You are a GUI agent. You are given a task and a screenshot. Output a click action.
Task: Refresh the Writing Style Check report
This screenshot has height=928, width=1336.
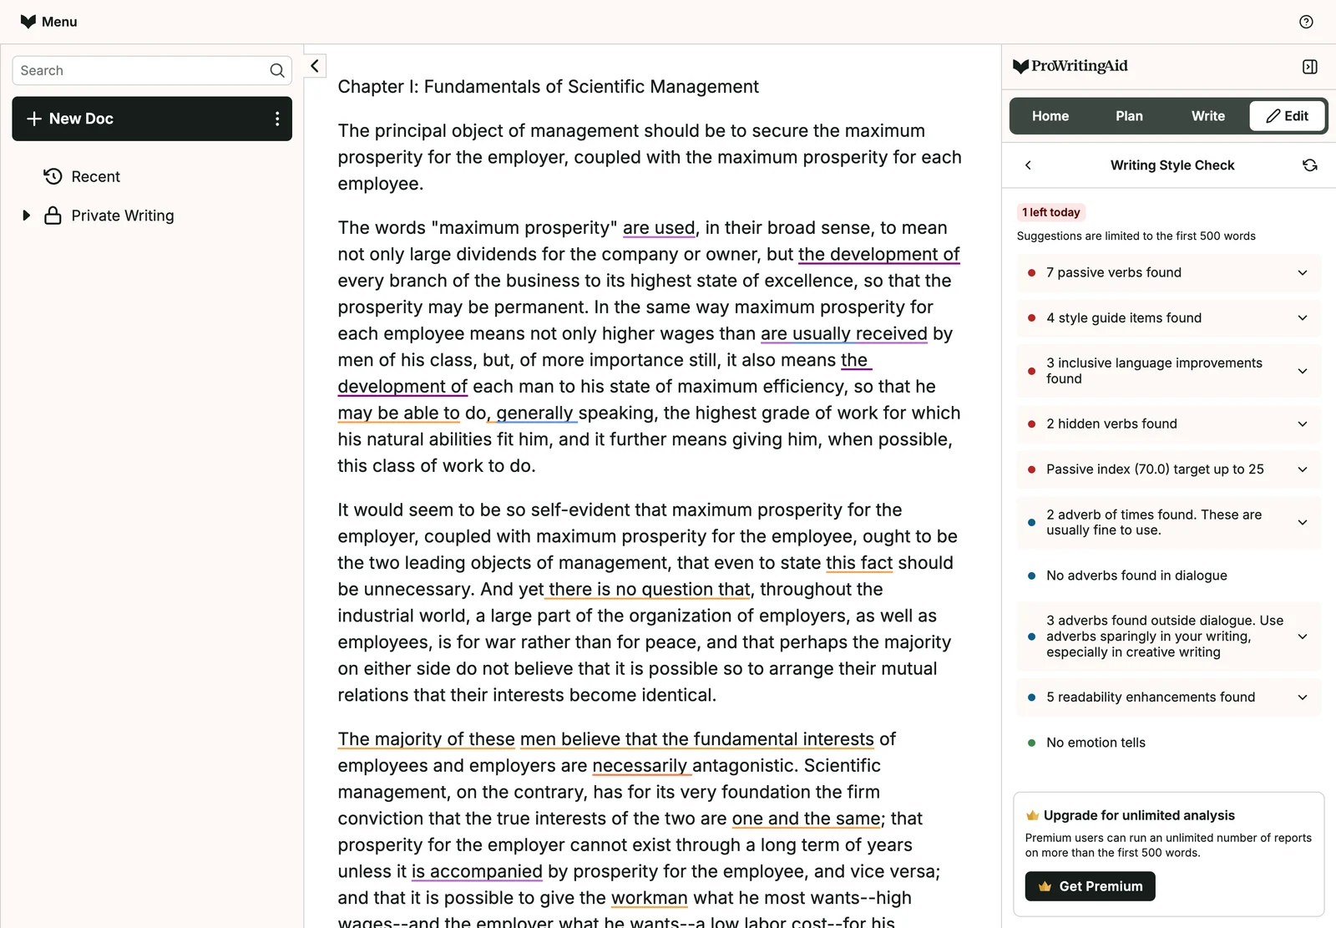pos(1309,165)
